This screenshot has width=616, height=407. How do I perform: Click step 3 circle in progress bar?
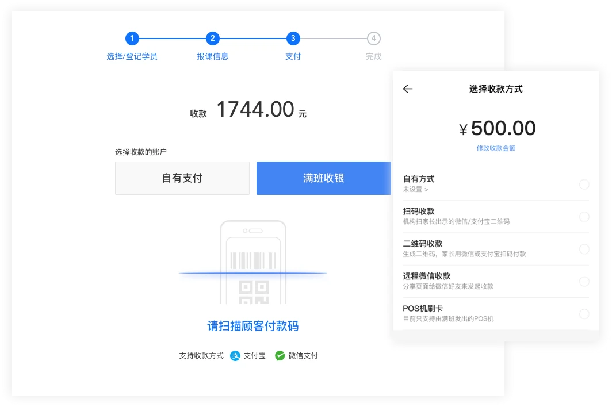[293, 39]
